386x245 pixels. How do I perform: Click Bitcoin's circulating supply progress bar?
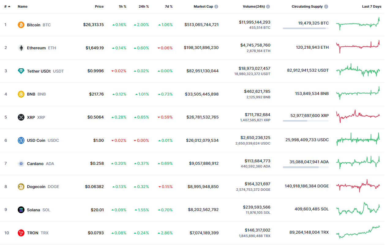(x=305, y=28)
